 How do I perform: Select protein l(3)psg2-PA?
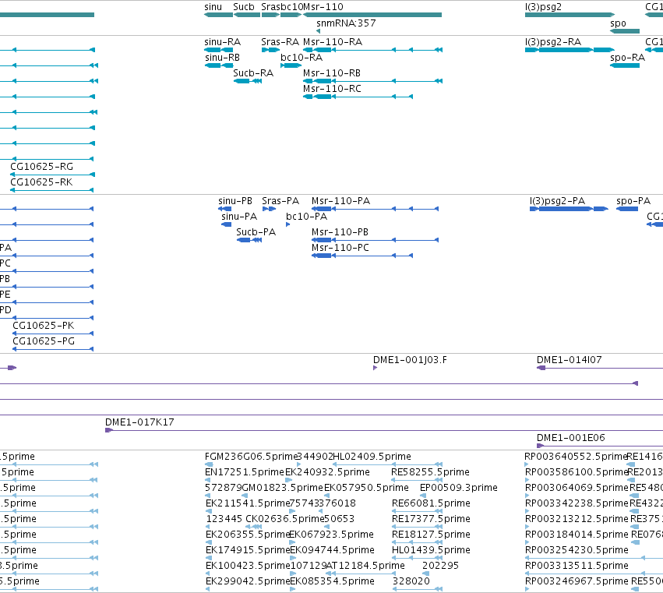point(557,201)
